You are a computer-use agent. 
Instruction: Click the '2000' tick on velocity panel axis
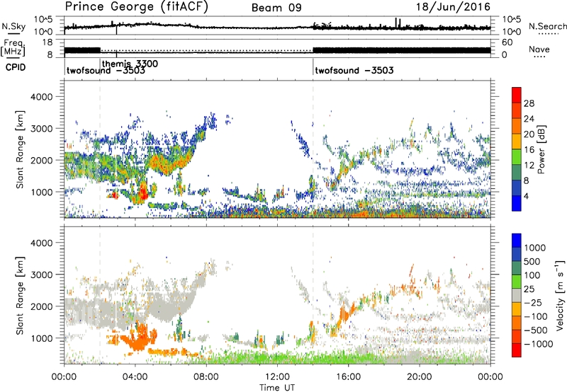coord(41,306)
